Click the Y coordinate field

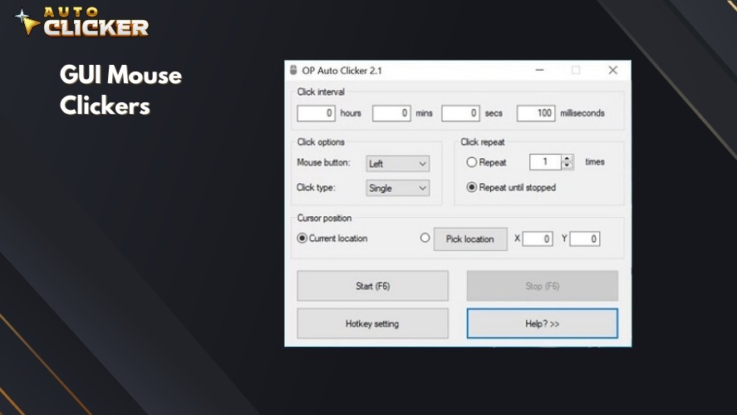click(585, 239)
